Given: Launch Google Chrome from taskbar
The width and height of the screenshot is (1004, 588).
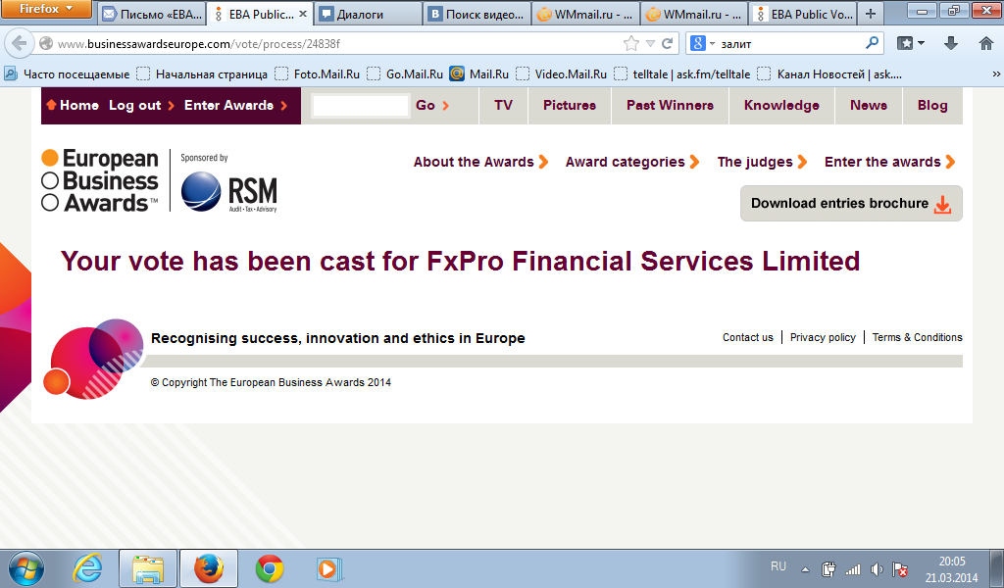Looking at the screenshot, I should coord(270,568).
